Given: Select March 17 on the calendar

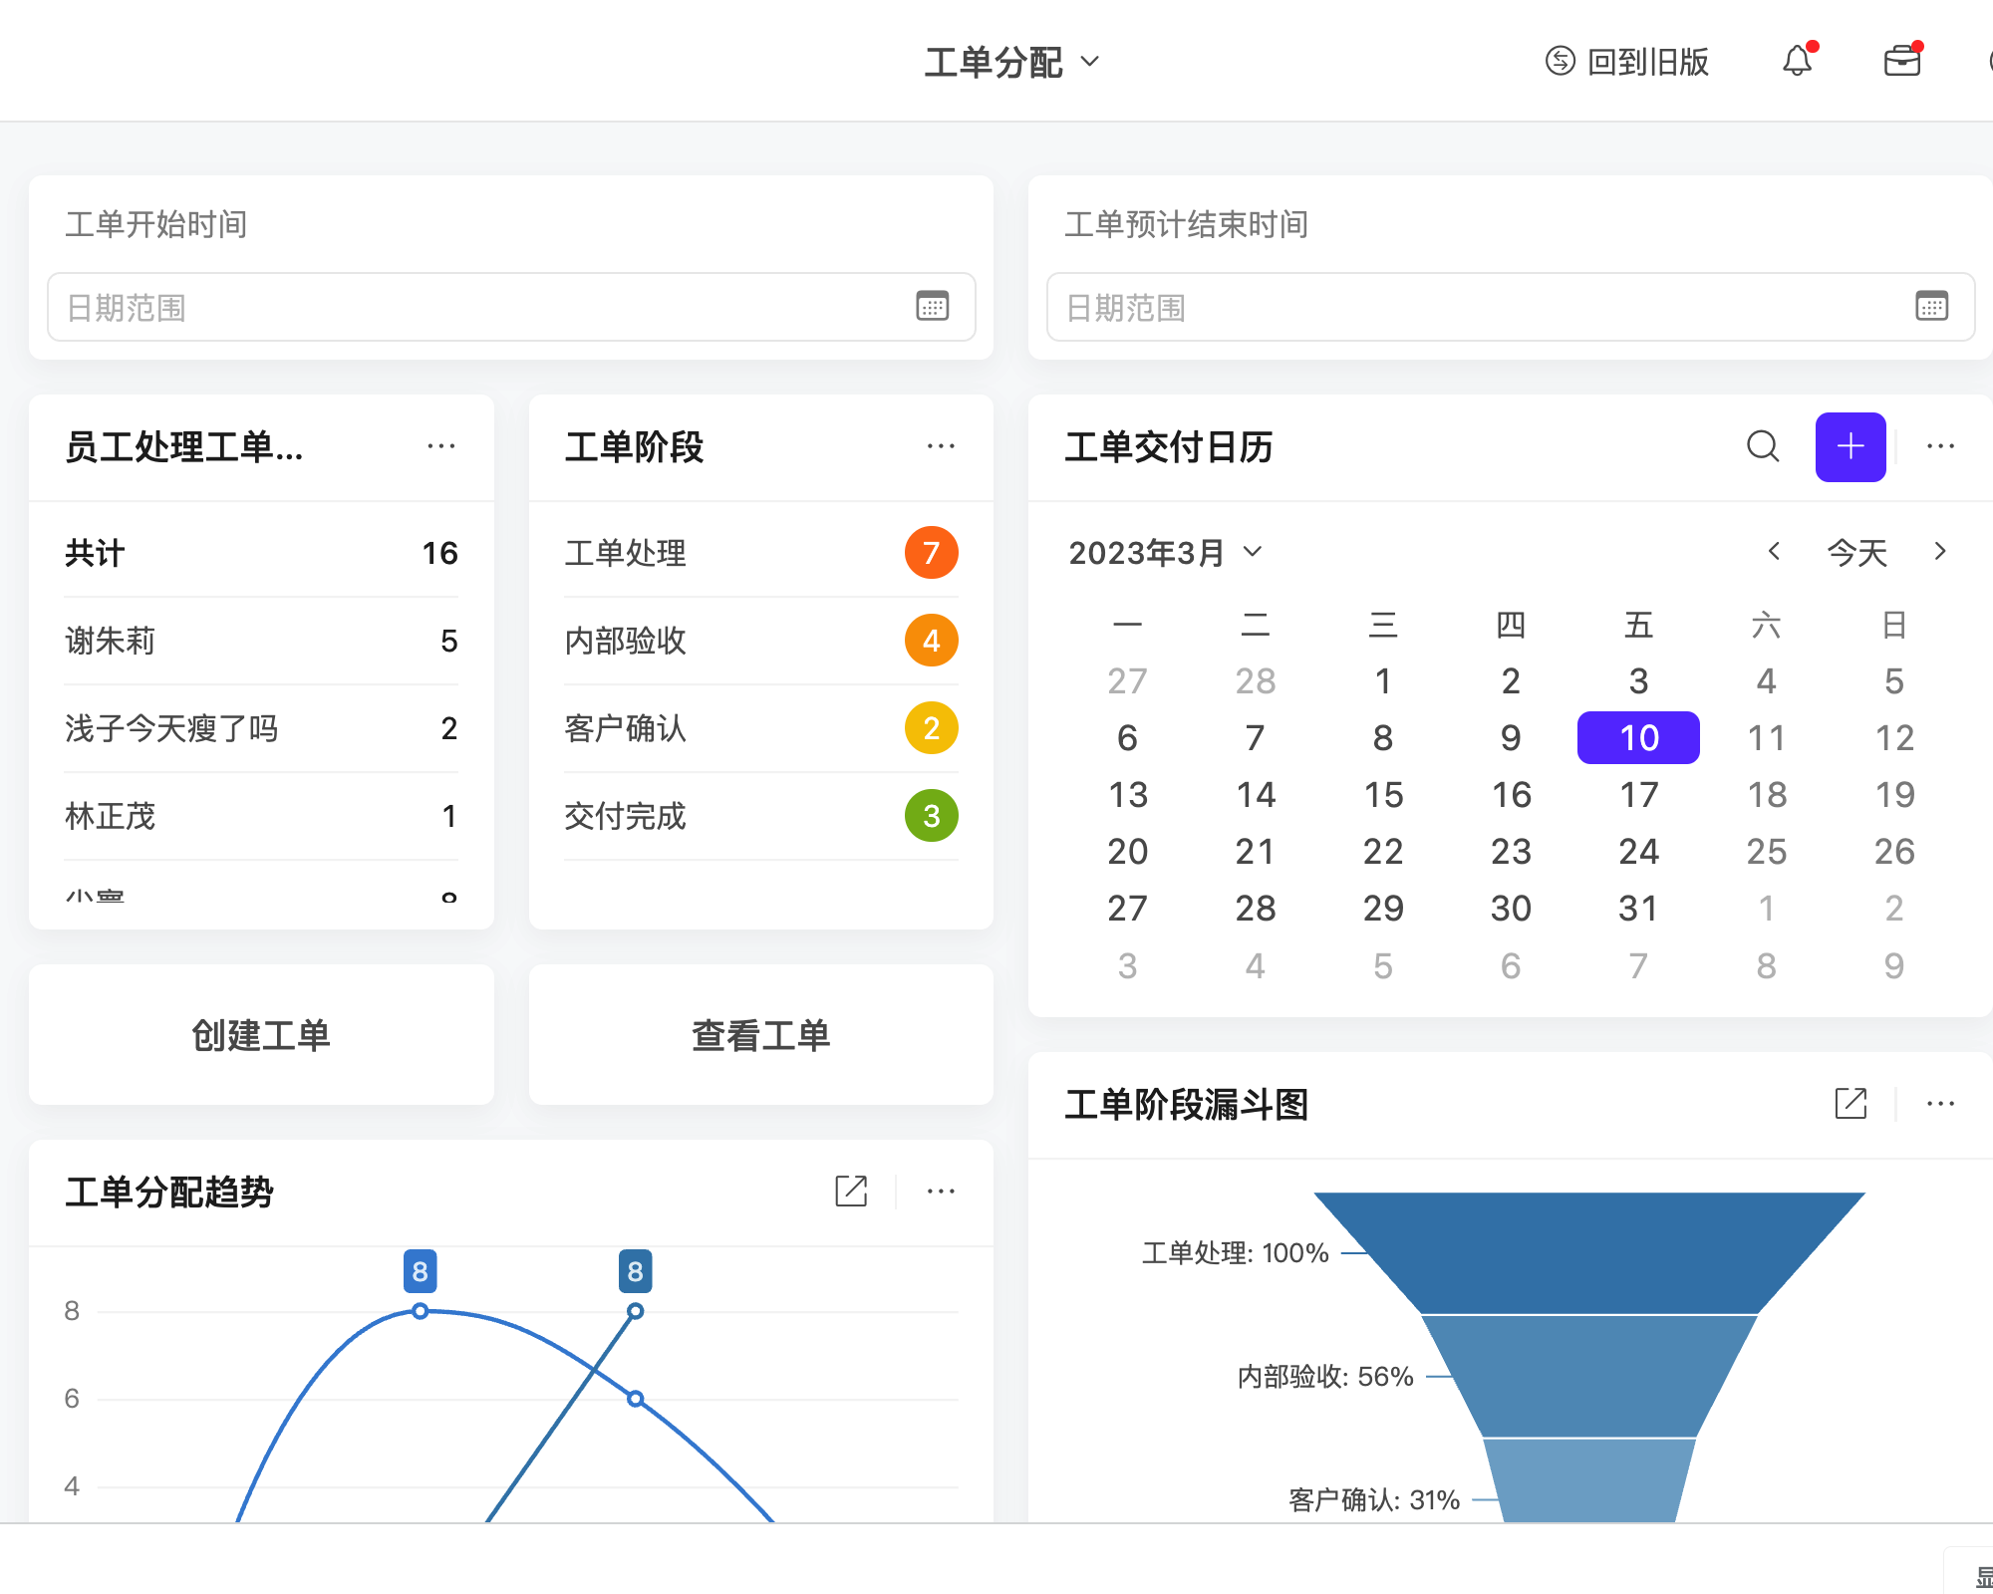Looking at the screenshot, I should point(1638,794).
